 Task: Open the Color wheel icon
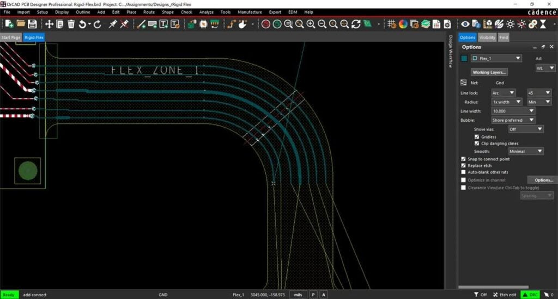pos(403,24)
